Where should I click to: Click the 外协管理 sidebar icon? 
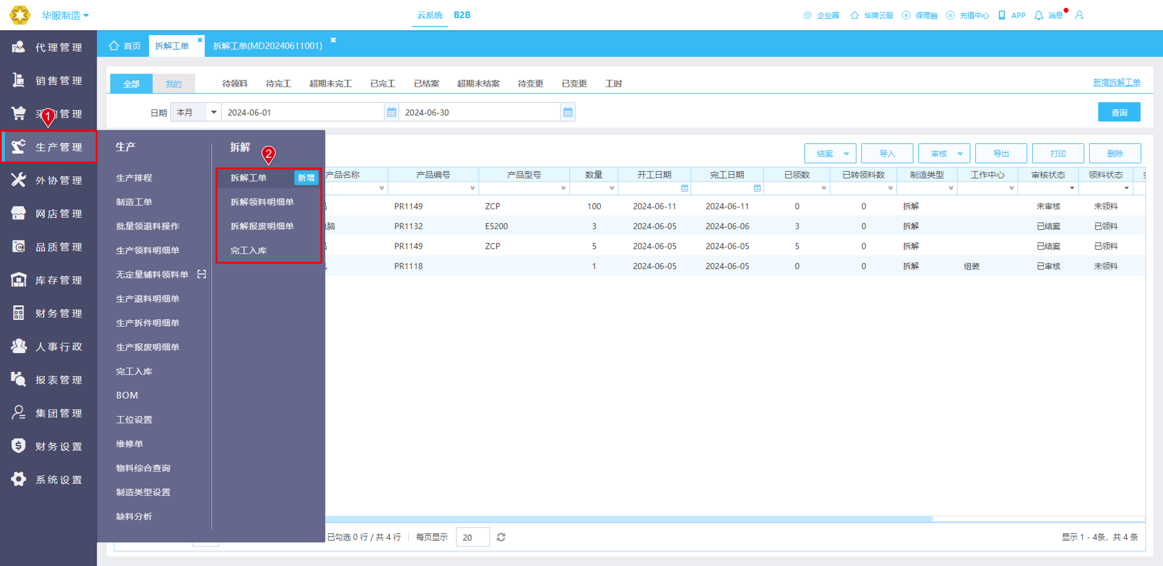point(18,180)
